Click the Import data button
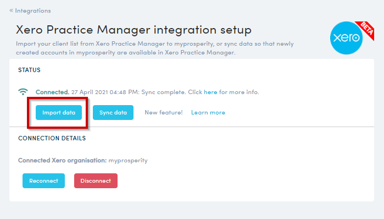 [59, 113]
